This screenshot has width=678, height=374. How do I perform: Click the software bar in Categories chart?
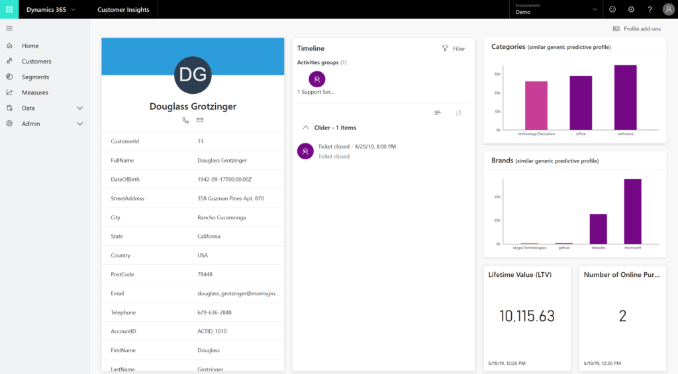click(x=625, y=97)
